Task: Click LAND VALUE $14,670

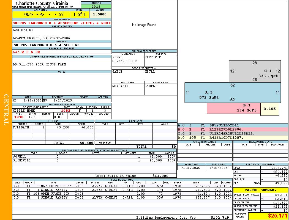Action: click(280, 203)
